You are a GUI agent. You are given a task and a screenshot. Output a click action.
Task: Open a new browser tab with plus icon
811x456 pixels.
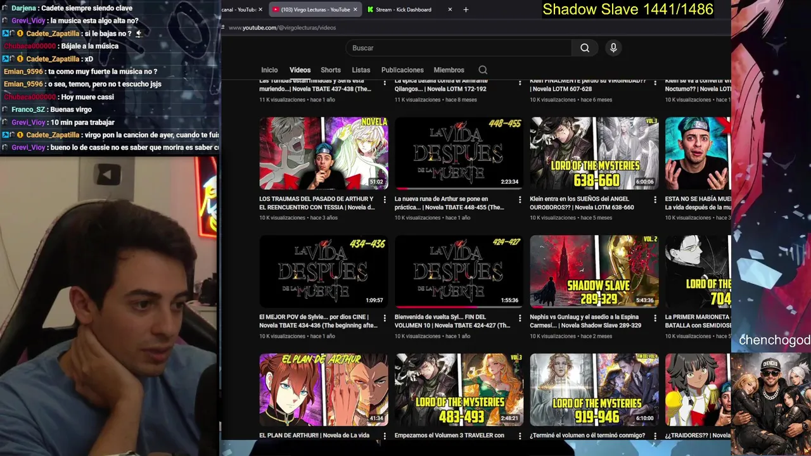[x=466, y=9]
